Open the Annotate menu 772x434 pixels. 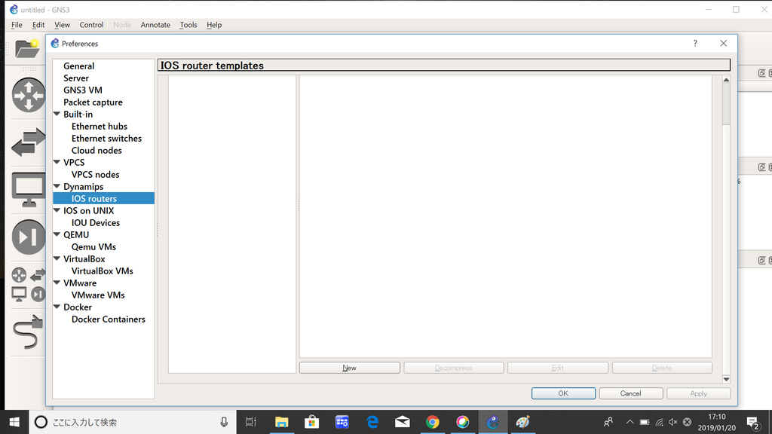[x=155, y=25]
